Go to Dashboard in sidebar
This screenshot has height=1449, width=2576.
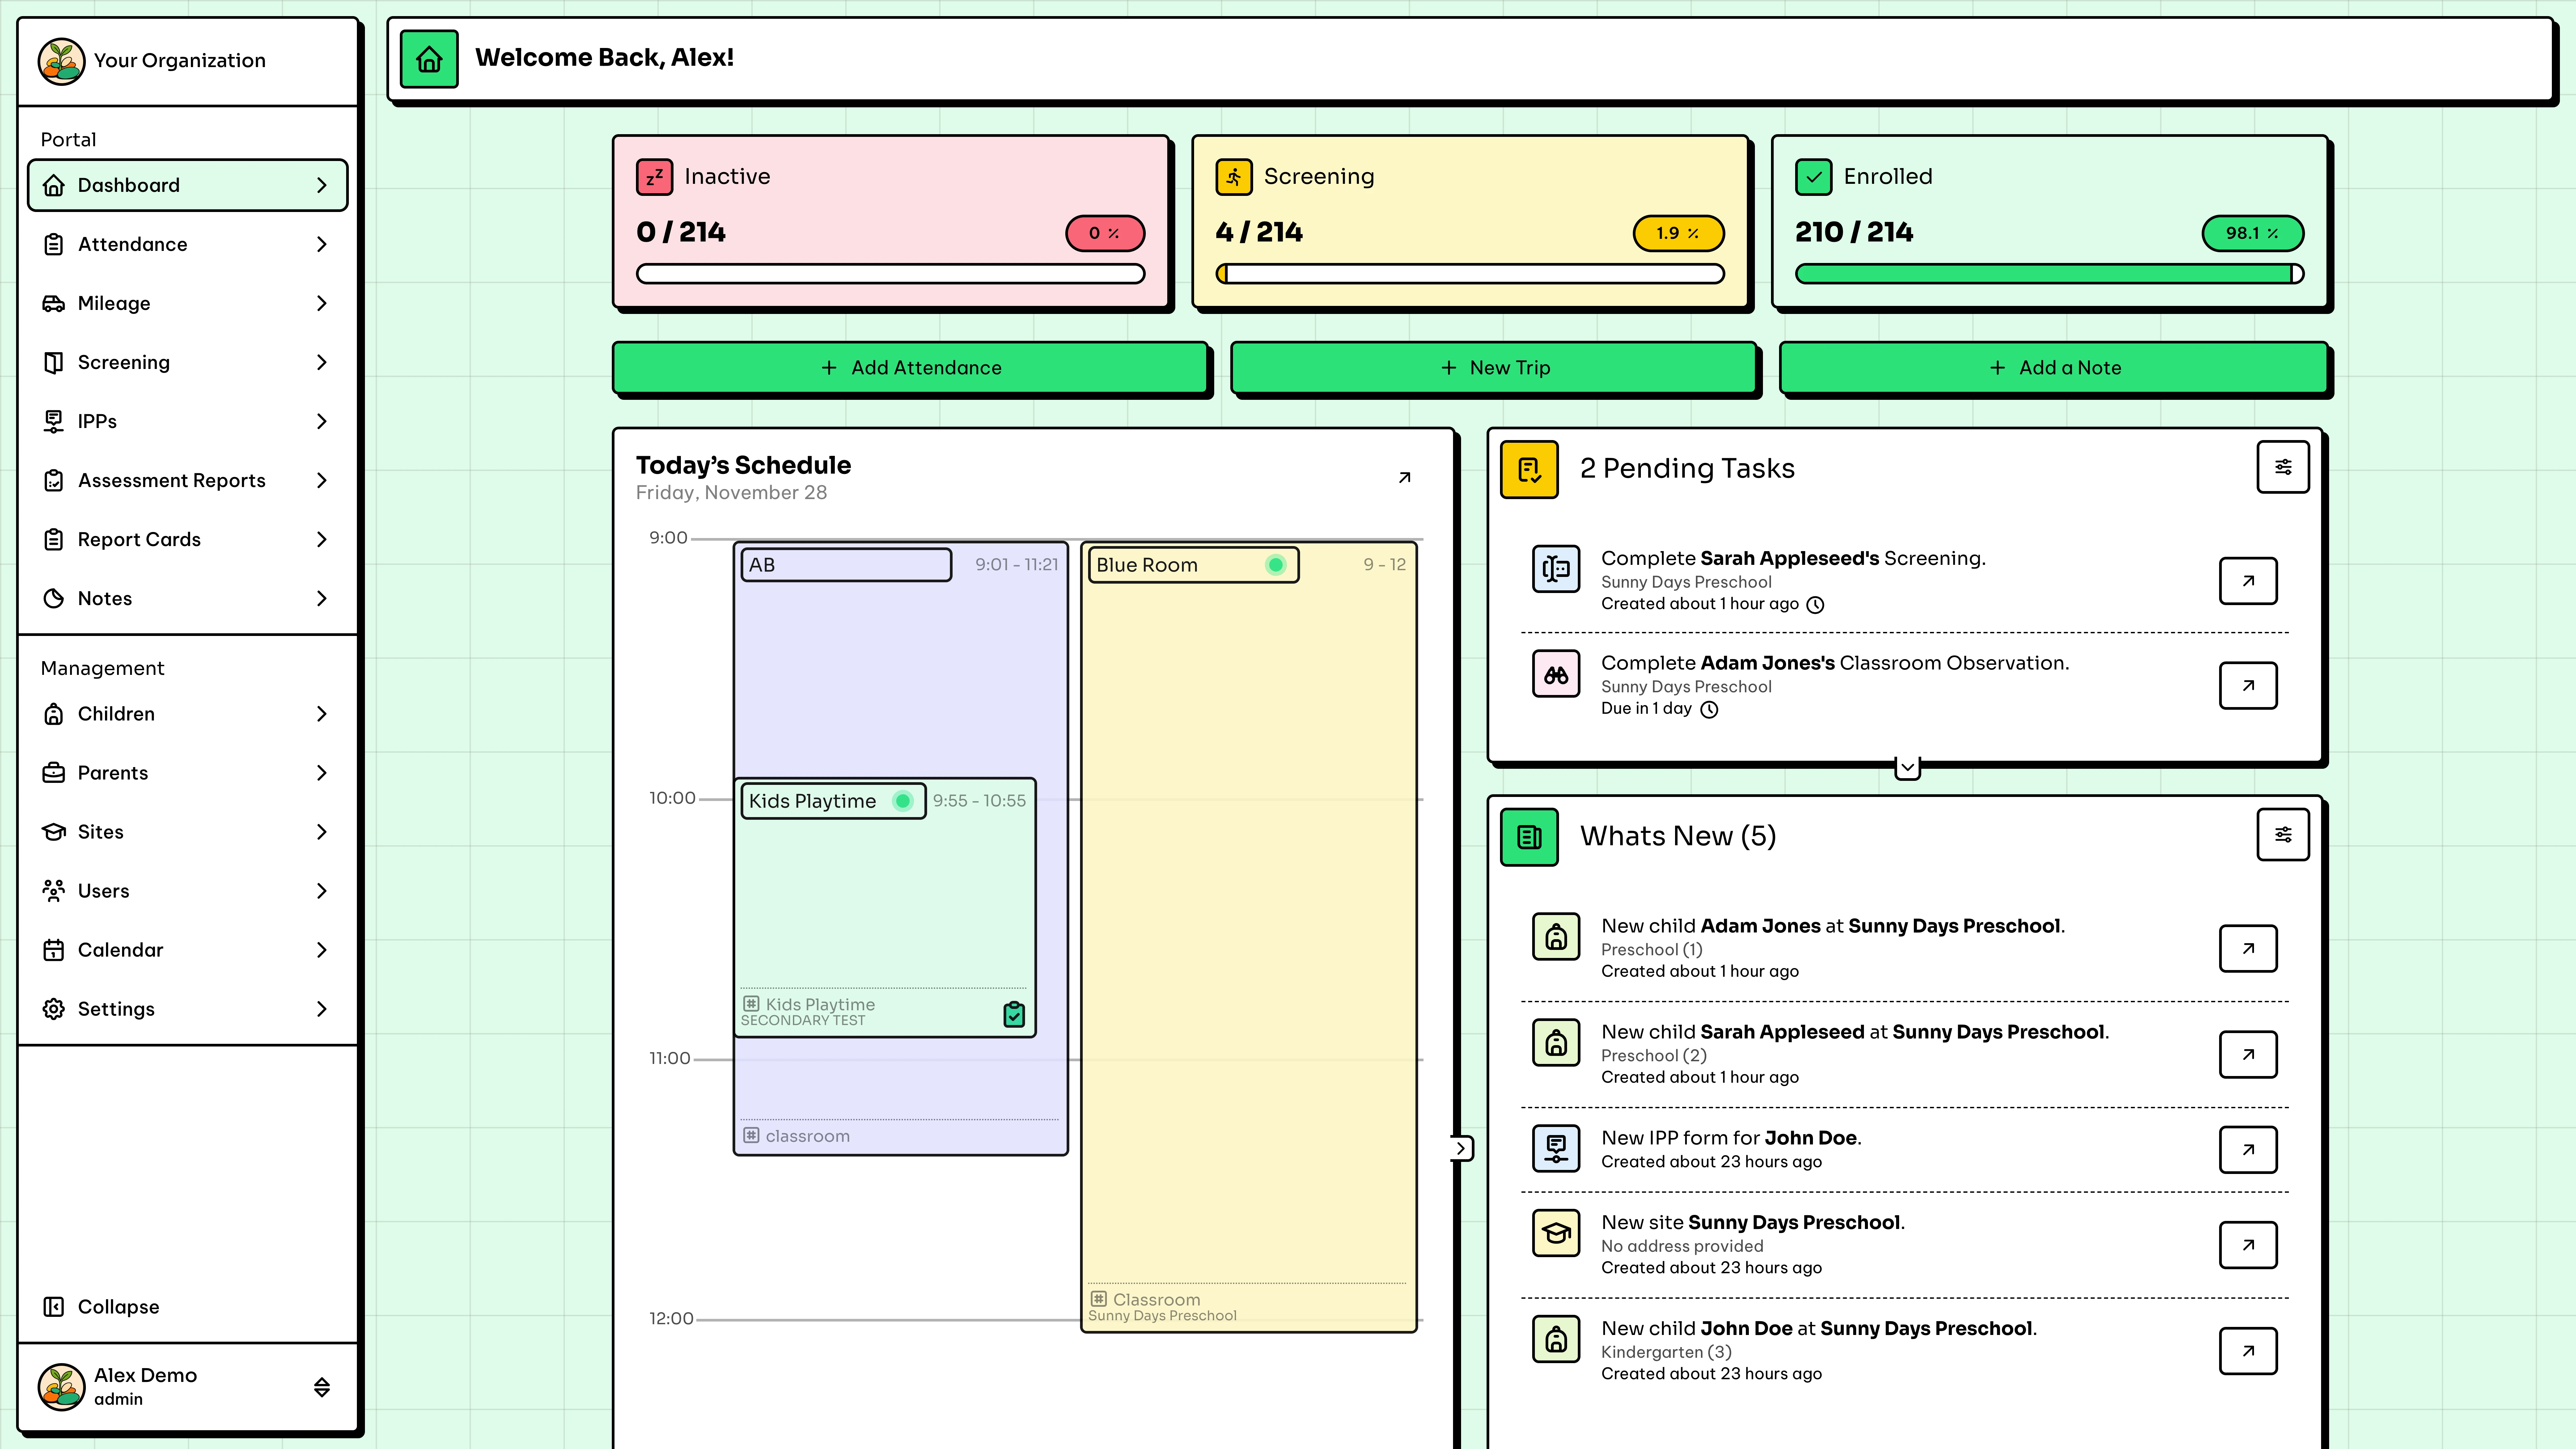point(187,185)
